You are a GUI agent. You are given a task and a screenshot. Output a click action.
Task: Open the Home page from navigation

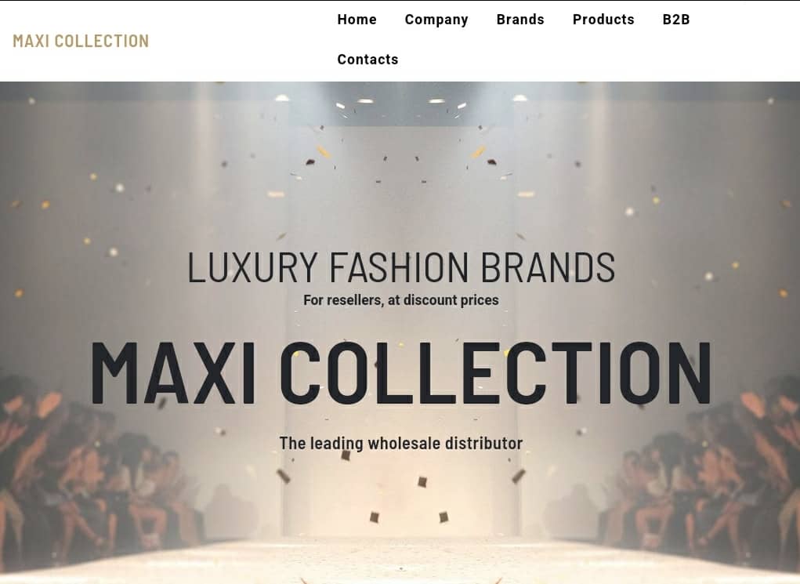357,20
